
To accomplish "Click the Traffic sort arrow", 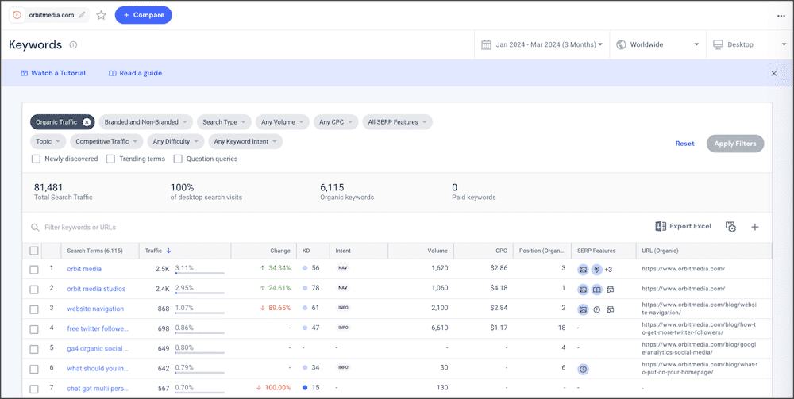I will (x=168, y=251).
